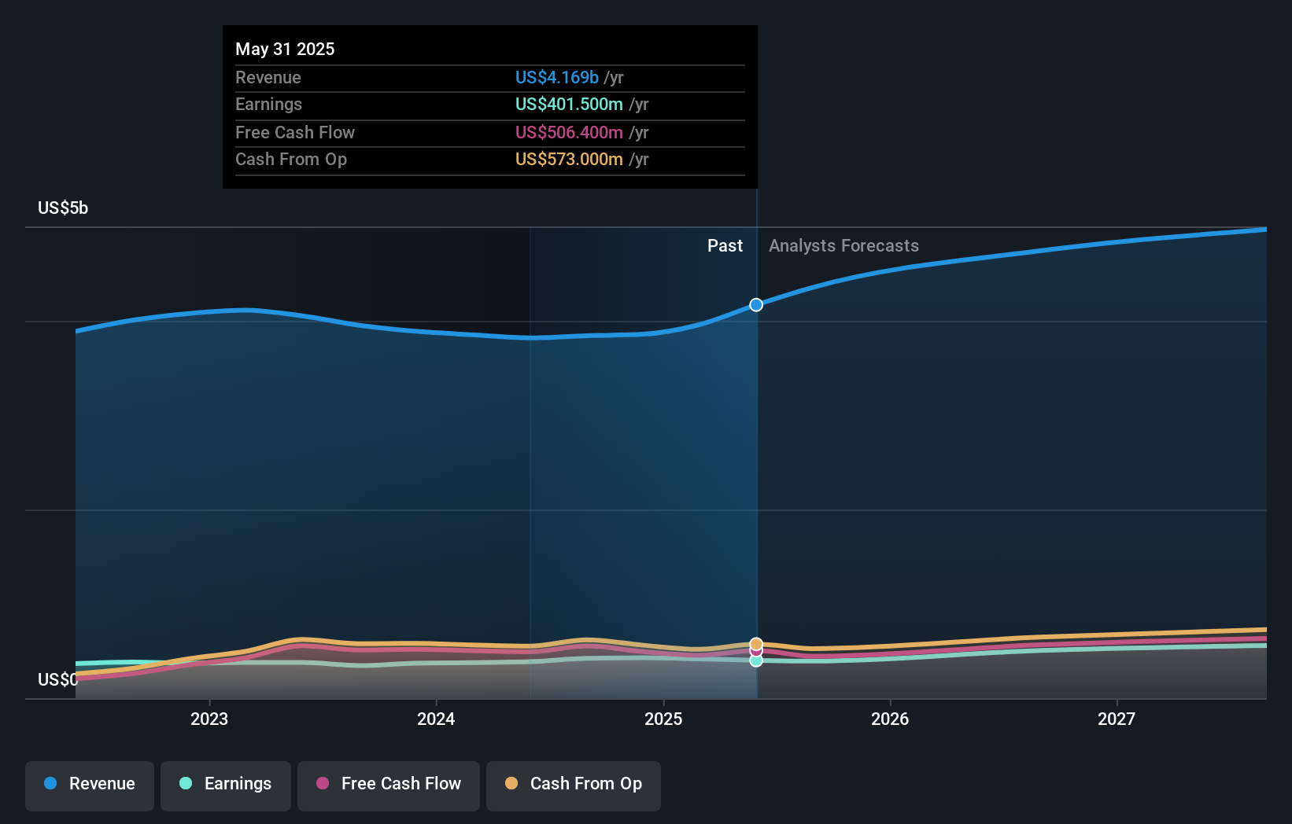Click the Analysts Forecasts label

click(843, 246)
